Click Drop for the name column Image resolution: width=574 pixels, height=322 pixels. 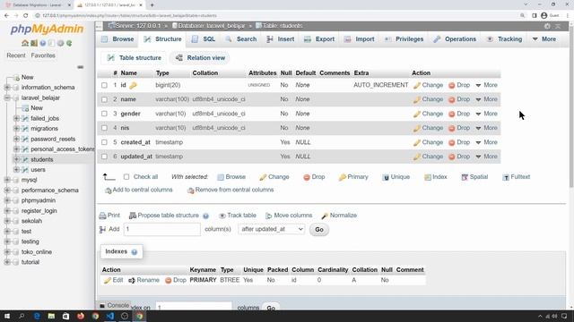pos(459,99)
